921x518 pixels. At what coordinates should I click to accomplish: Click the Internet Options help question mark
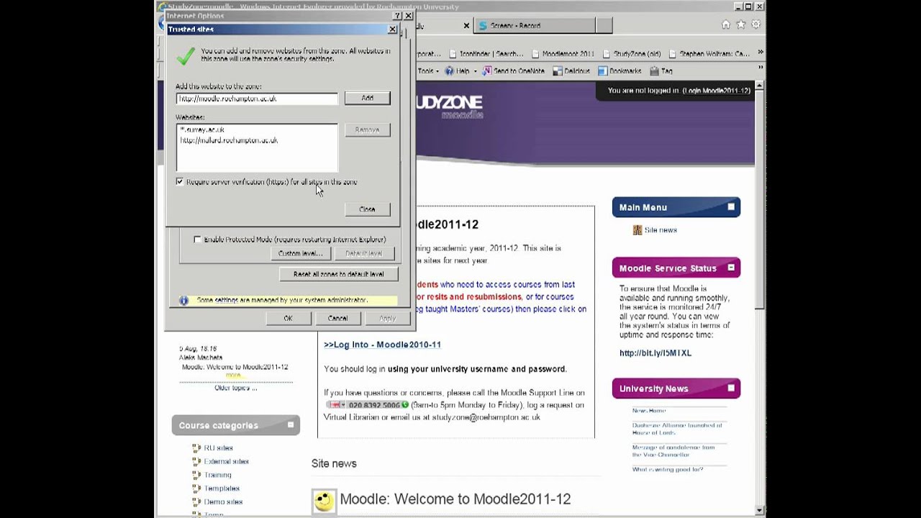(397, 16)
